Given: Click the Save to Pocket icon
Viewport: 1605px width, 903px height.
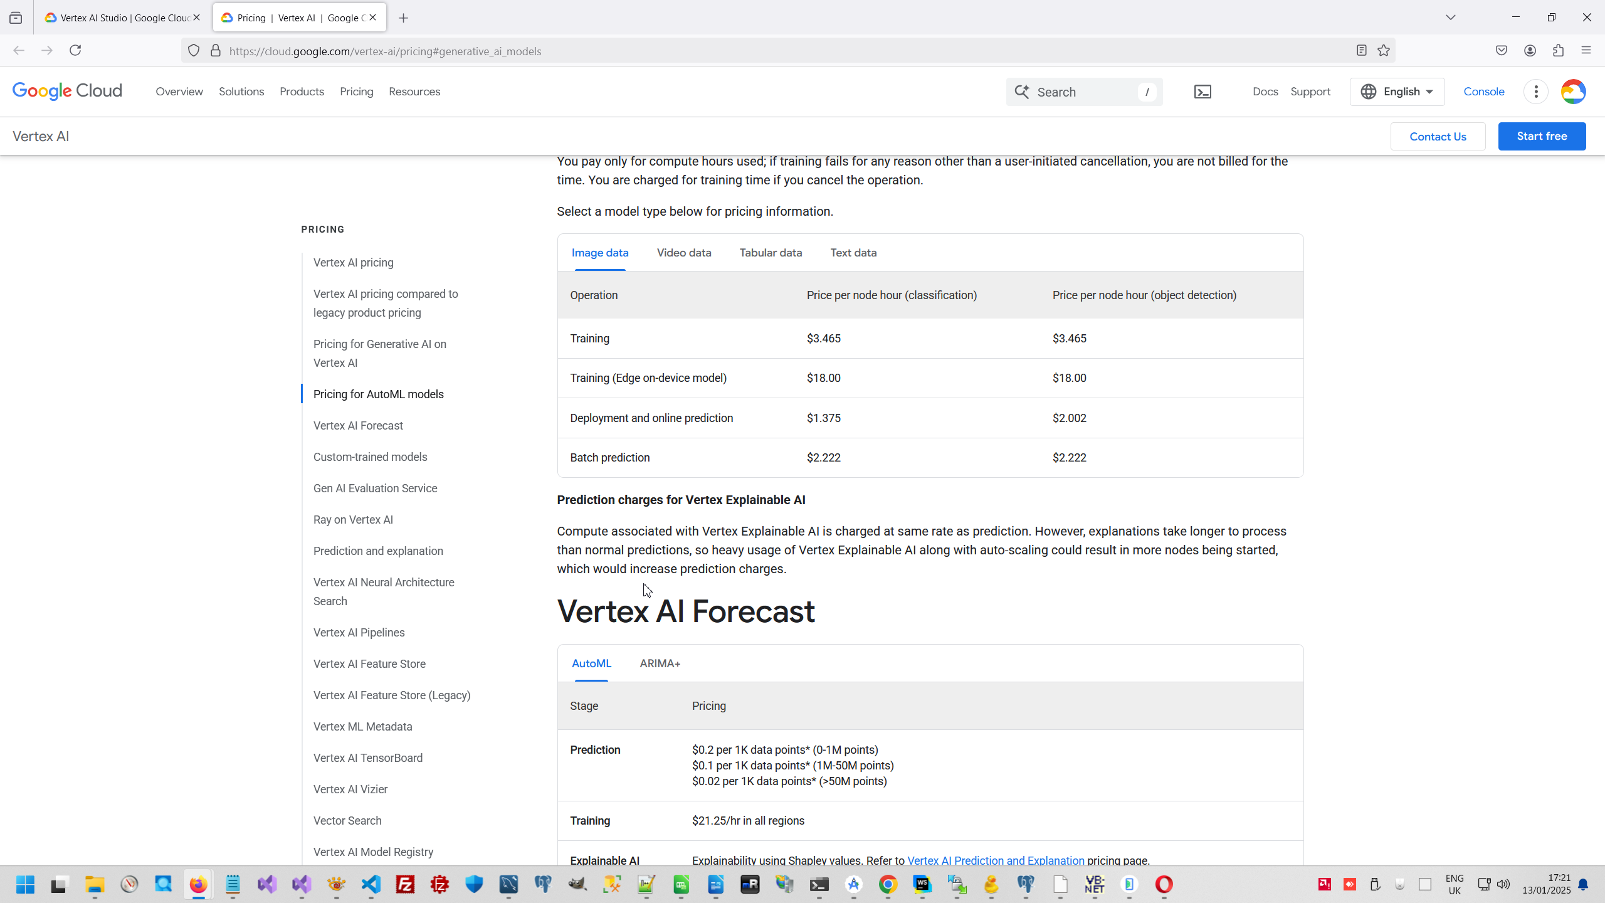Looking at the screenshot, I should click(1501, 51).
